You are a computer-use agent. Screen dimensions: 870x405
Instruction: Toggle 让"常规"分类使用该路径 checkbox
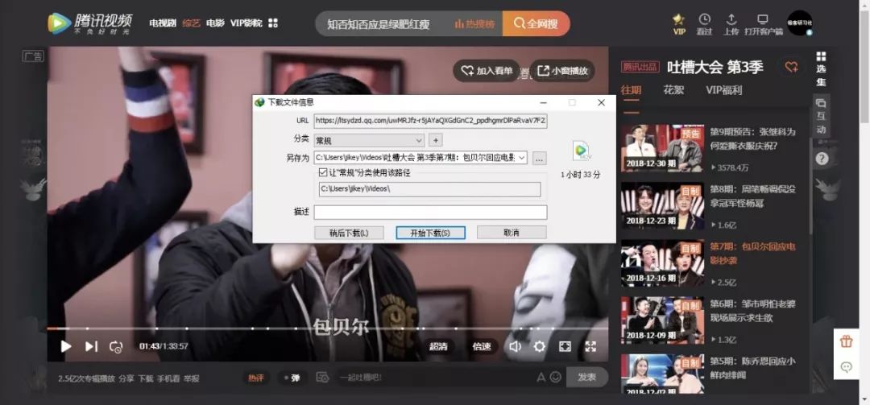323,173
